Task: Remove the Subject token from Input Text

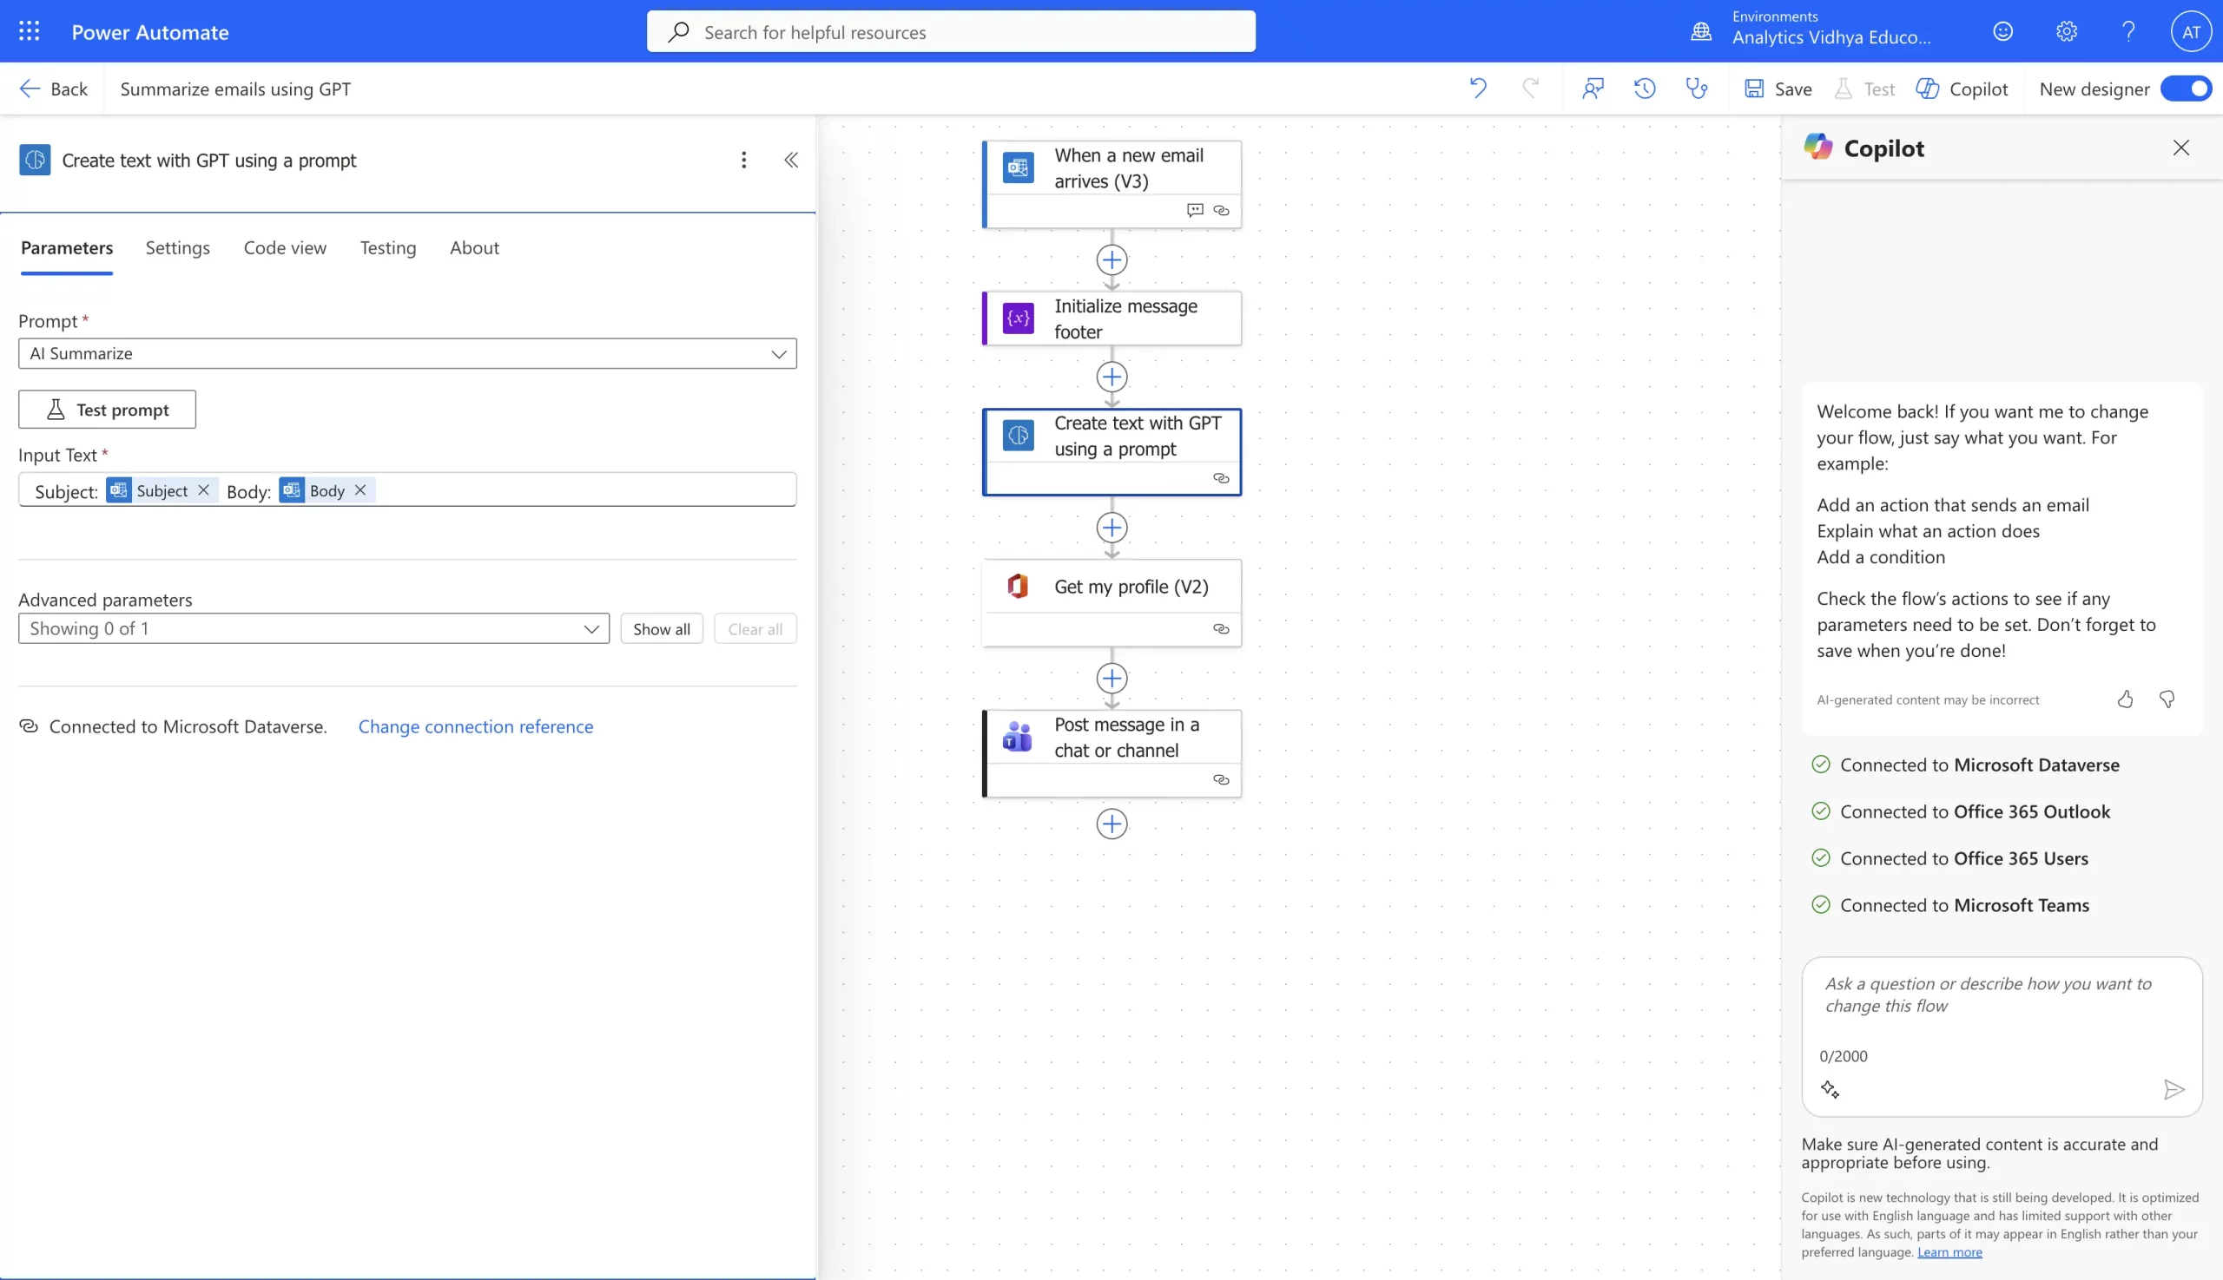Action: click(x=203, y=489)
